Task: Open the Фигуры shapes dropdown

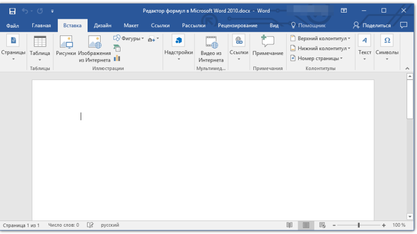Action: [x=128, y=38]
